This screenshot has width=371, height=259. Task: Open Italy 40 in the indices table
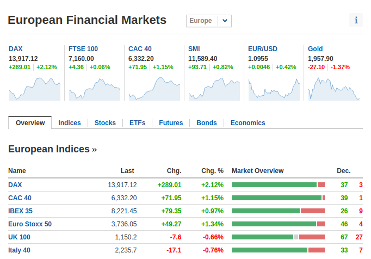(x=19, y=250)
